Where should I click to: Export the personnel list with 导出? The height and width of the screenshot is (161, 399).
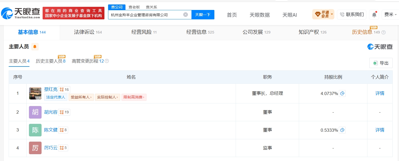[x=381, y=63]
